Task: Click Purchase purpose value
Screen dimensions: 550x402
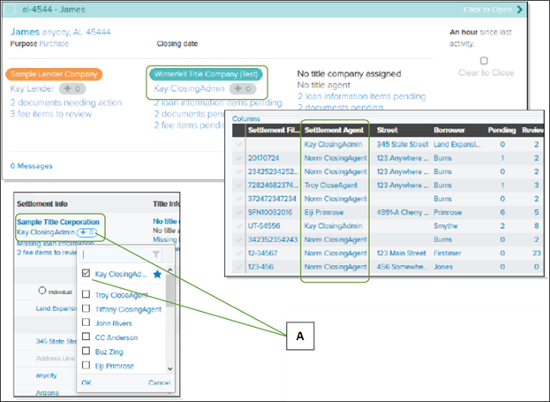Action: (x=54, y=44)
